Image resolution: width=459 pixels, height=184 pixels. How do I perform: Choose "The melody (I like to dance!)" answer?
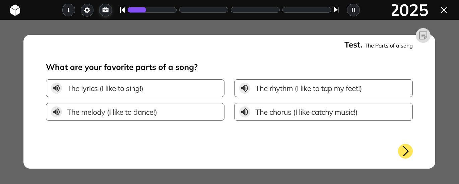135,112
